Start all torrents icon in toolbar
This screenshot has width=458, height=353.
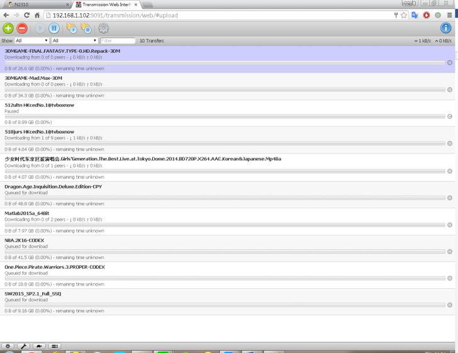(x=72, y=28)
